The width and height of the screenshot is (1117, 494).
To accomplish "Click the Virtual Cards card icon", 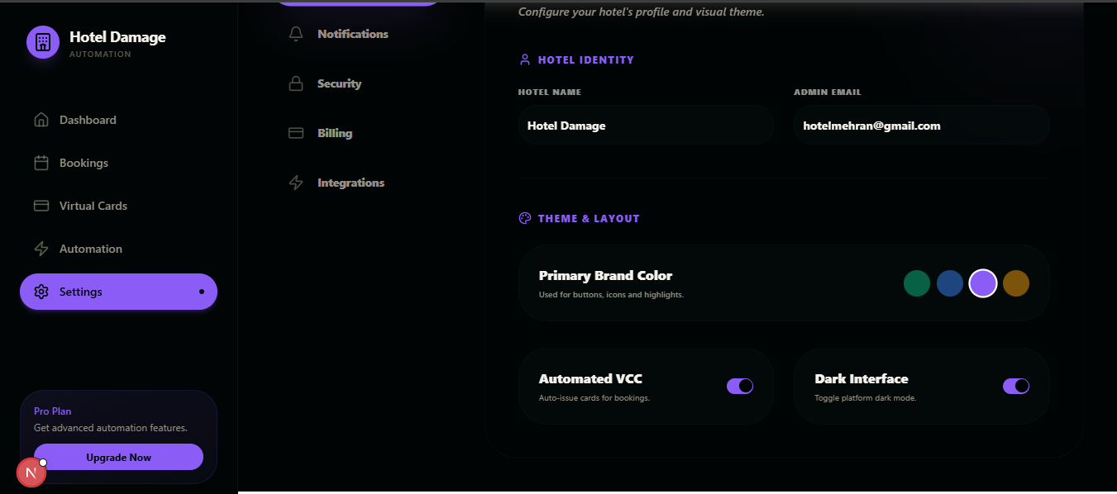I will click(41, 206).
